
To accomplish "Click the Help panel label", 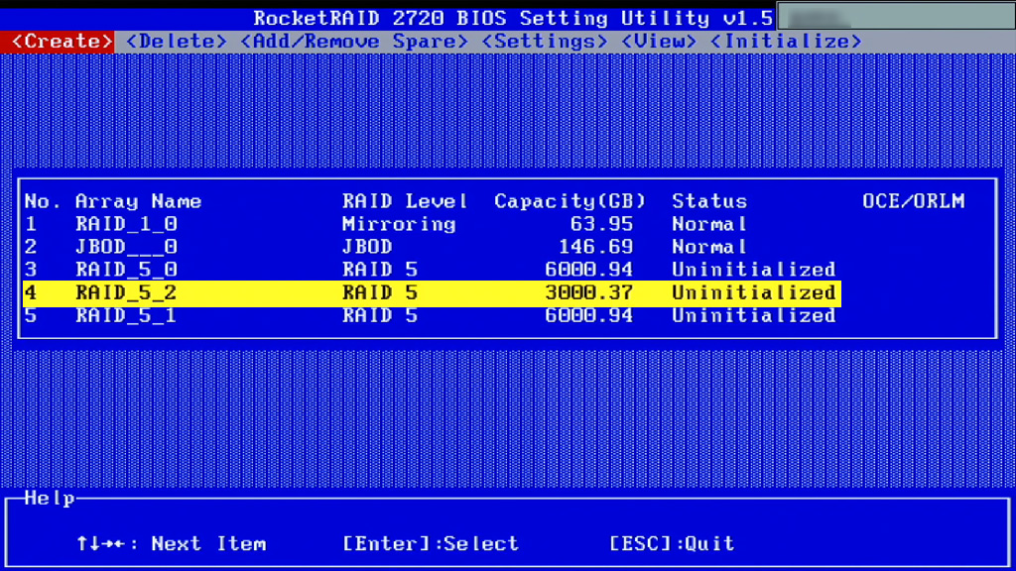I will pos(50,499).
